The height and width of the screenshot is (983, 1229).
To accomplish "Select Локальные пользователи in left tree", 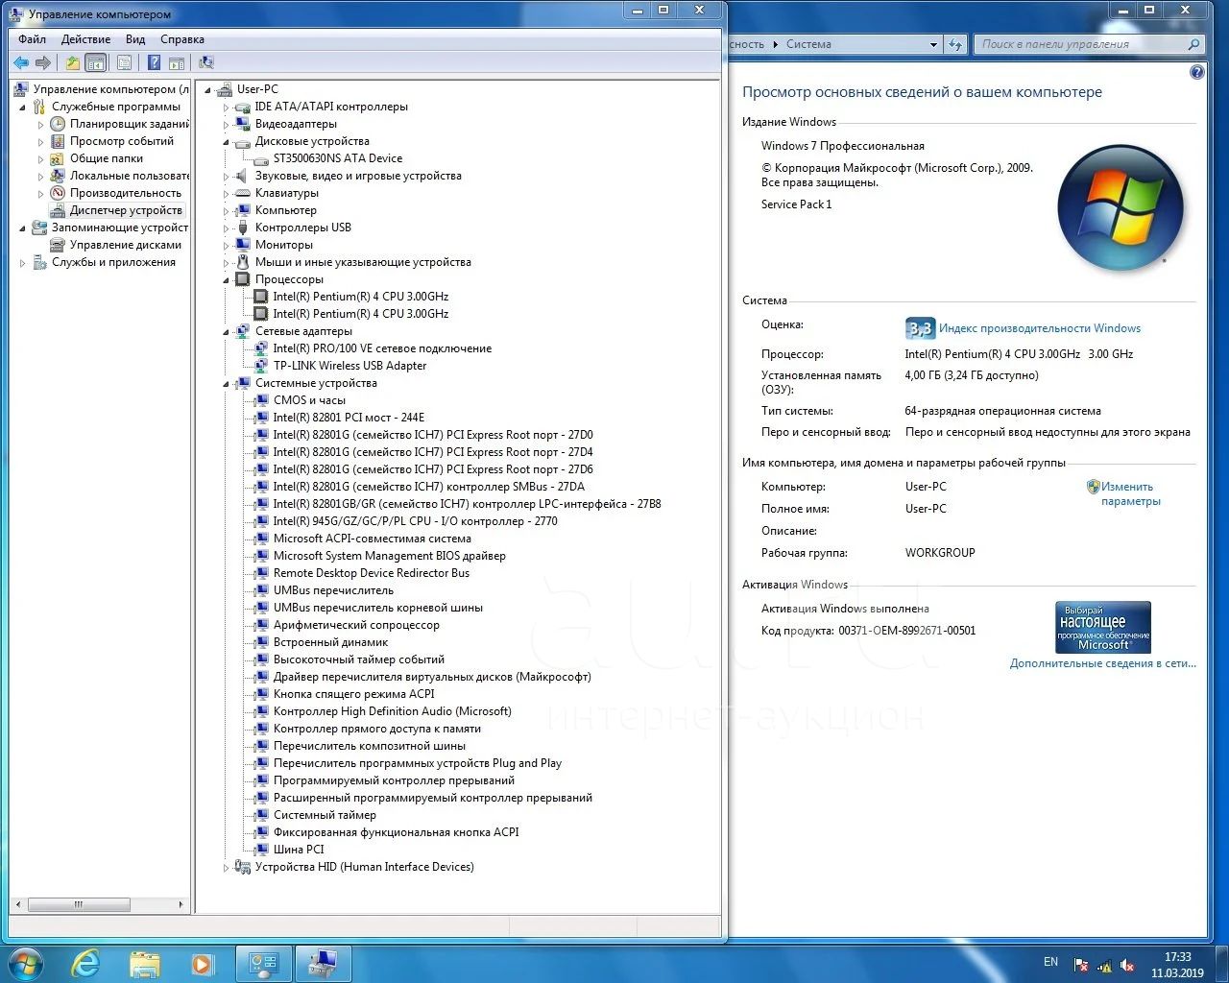I will point(130,176).
